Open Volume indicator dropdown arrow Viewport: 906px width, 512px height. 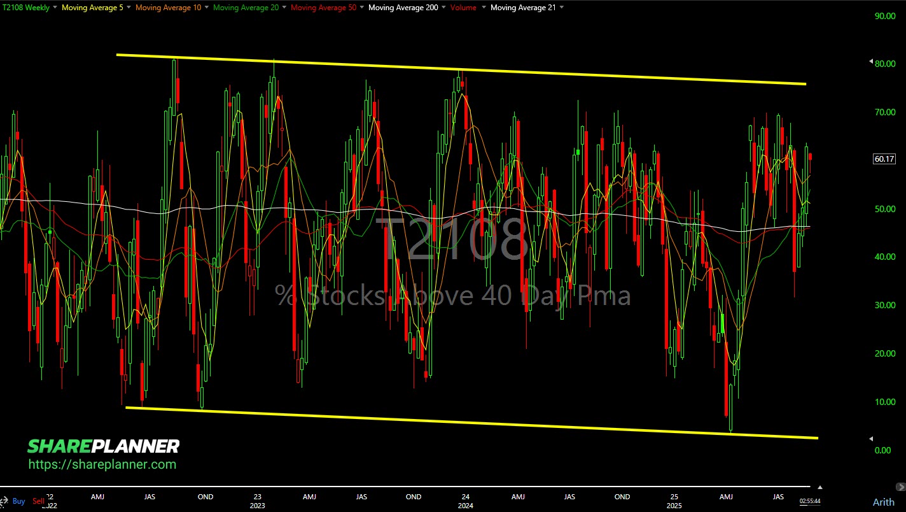(484, 8)
